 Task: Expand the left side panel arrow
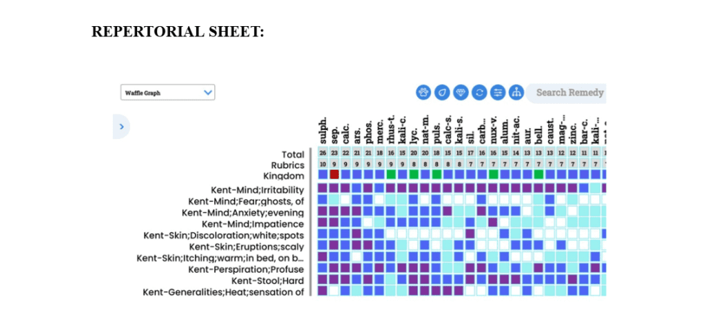tap(121, 127)
